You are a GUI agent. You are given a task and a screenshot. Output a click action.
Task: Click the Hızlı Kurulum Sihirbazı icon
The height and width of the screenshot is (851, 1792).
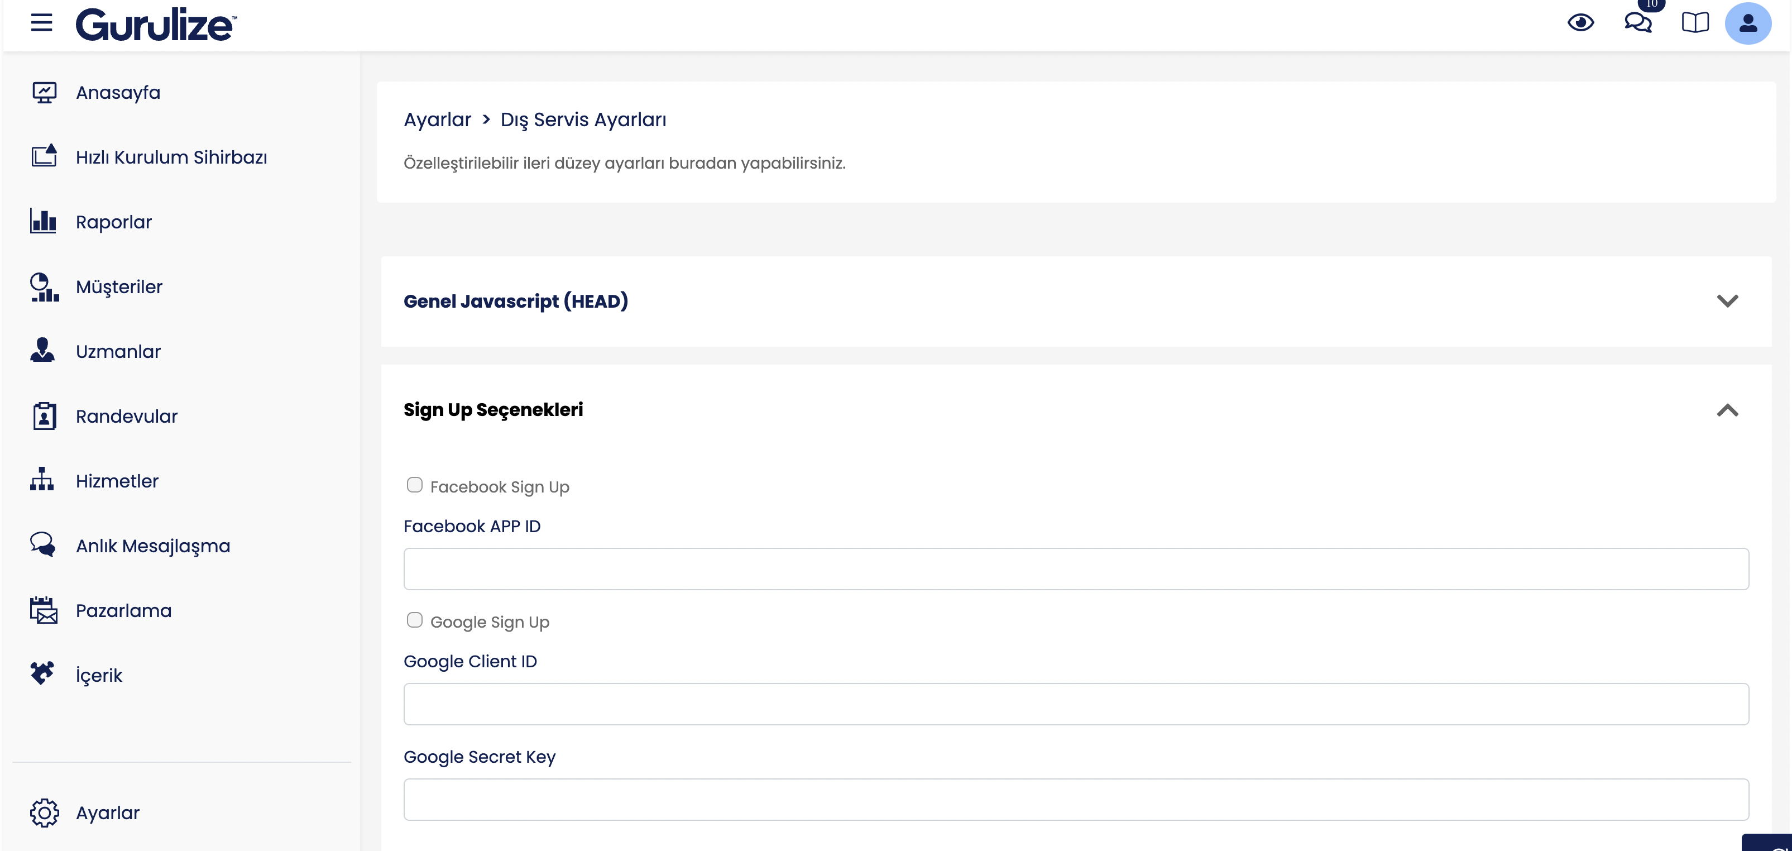click(x=44, y=156)
